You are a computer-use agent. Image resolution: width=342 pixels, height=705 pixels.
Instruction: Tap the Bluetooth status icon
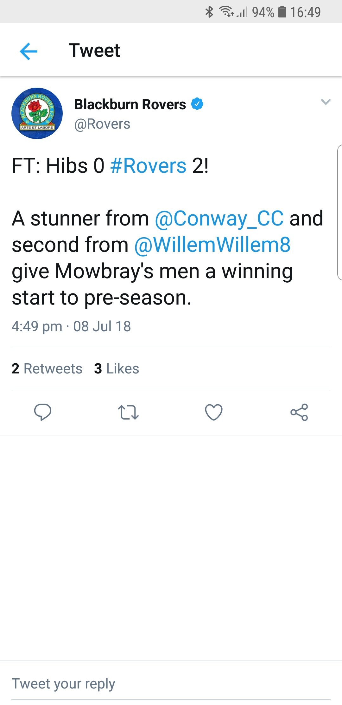pos(209,12)
